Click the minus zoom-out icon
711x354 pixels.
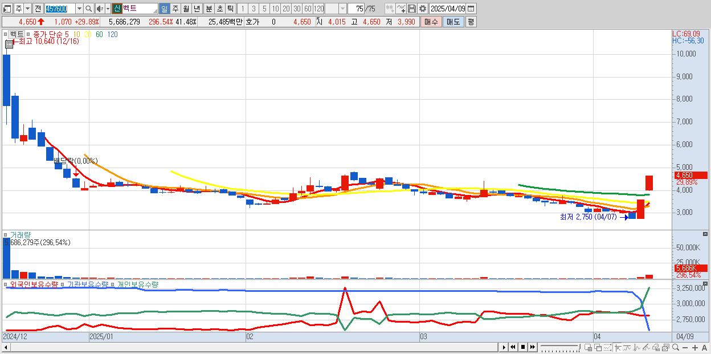(x=685, y=347)
